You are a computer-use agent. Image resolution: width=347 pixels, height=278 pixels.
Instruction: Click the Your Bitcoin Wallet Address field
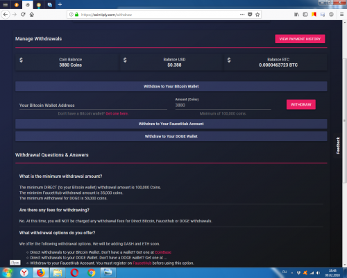(93, 106)
